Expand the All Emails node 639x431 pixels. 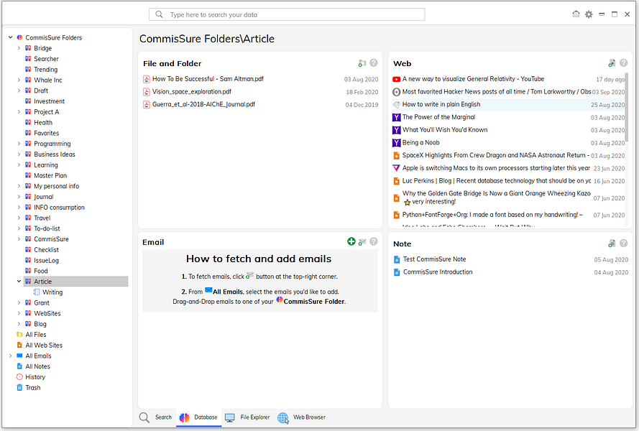click(x=11, y=356)
